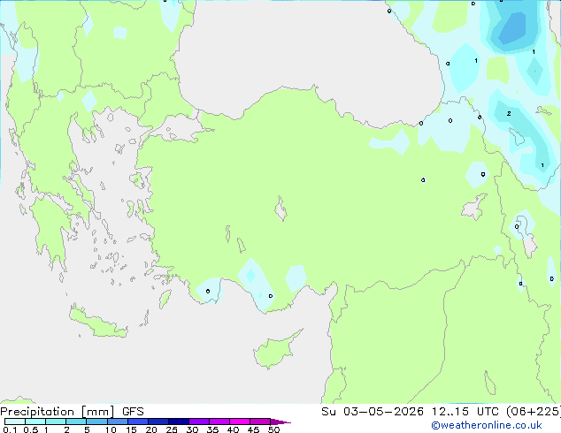Click the legend arrow tip beyond 50
Viewport: 561px width, 433px height.
(x=280, y=422)
